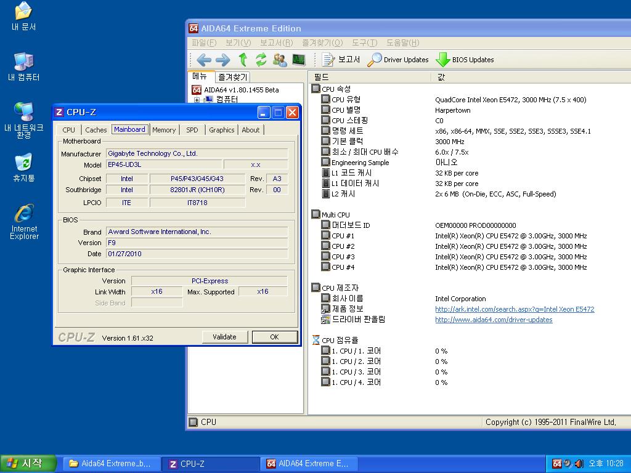Screen dimensions: 631x473
Task: Click the green up-level arrow in AIDA64 toolbar
Action: (243, 60)
